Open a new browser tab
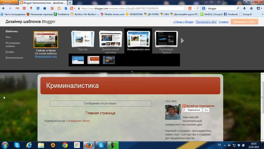Image resolution: width=264 pixels, height=149 pixels. 70,3
